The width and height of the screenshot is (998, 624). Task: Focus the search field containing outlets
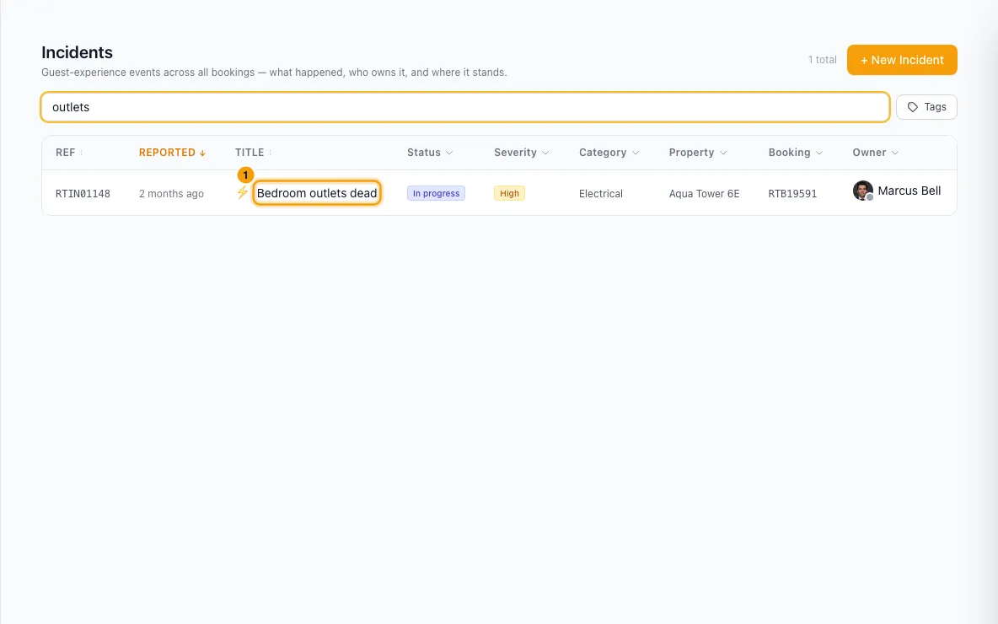point(464,107)
